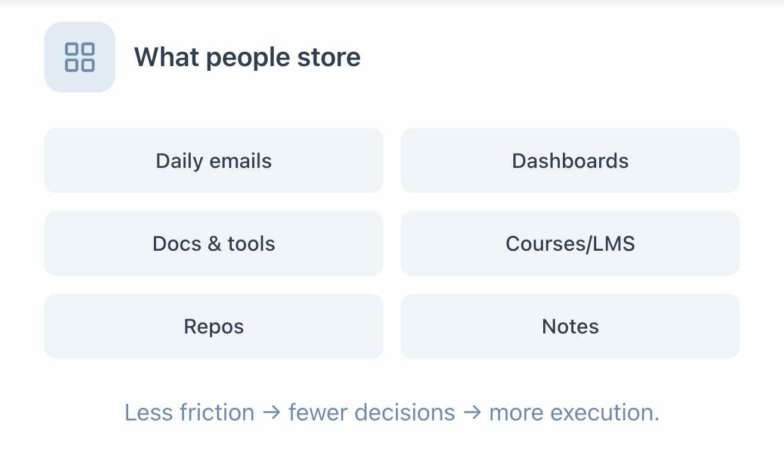Click the "Less friction" text
The width and height of the screenshot is (784, 452).
coord(190,413)
